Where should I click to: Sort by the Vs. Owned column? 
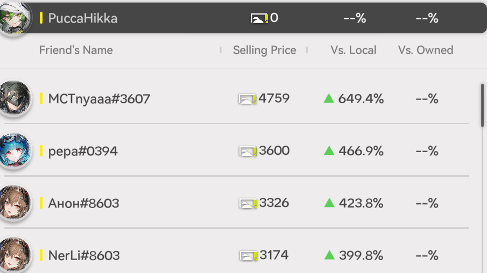coord(426,51)
